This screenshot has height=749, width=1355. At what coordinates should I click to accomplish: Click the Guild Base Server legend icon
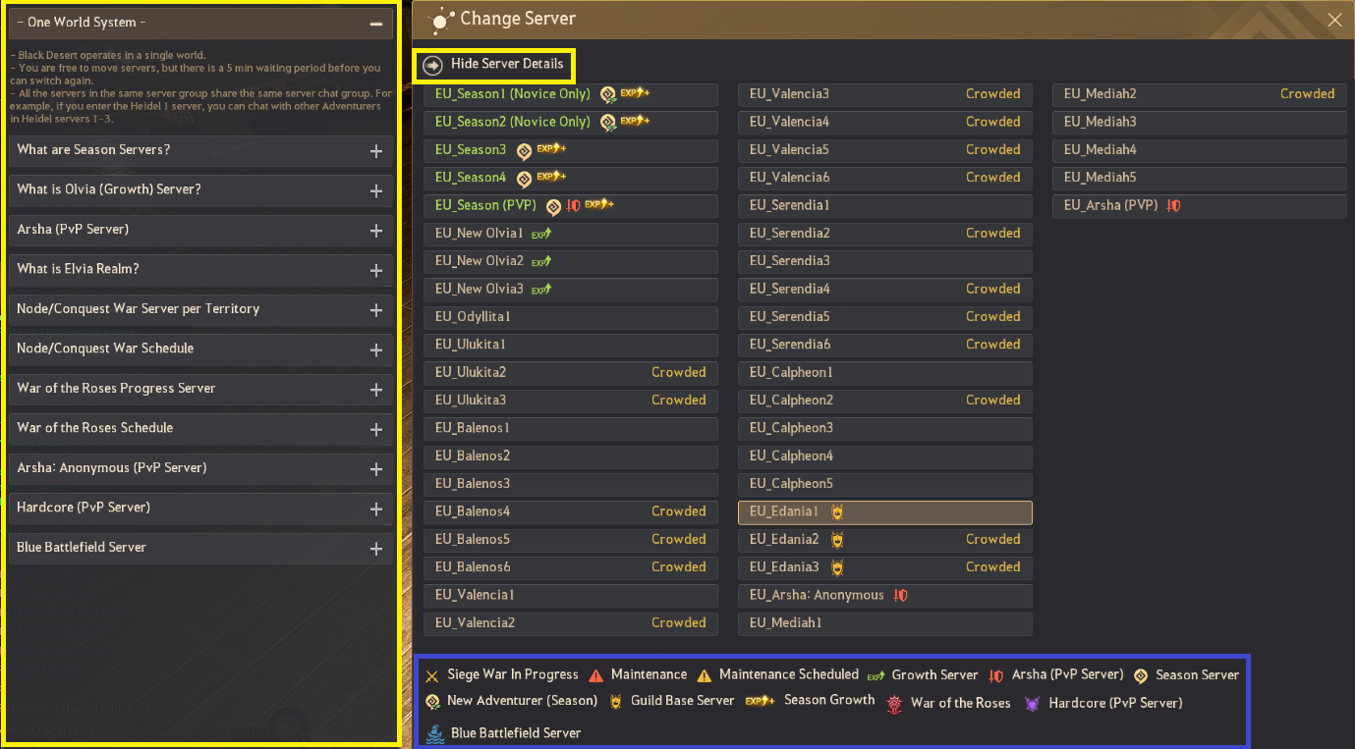point(616,702)
